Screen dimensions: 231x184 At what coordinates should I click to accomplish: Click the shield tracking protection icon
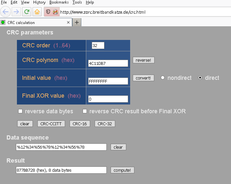coord(48,12)
